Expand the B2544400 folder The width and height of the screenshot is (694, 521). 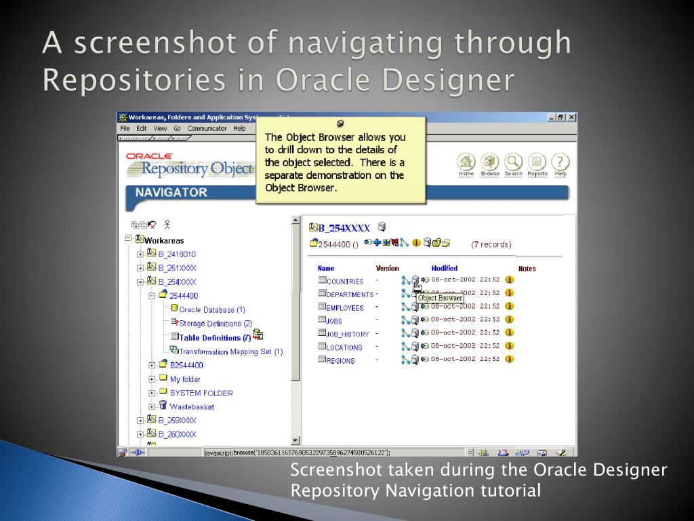[152, 366]
